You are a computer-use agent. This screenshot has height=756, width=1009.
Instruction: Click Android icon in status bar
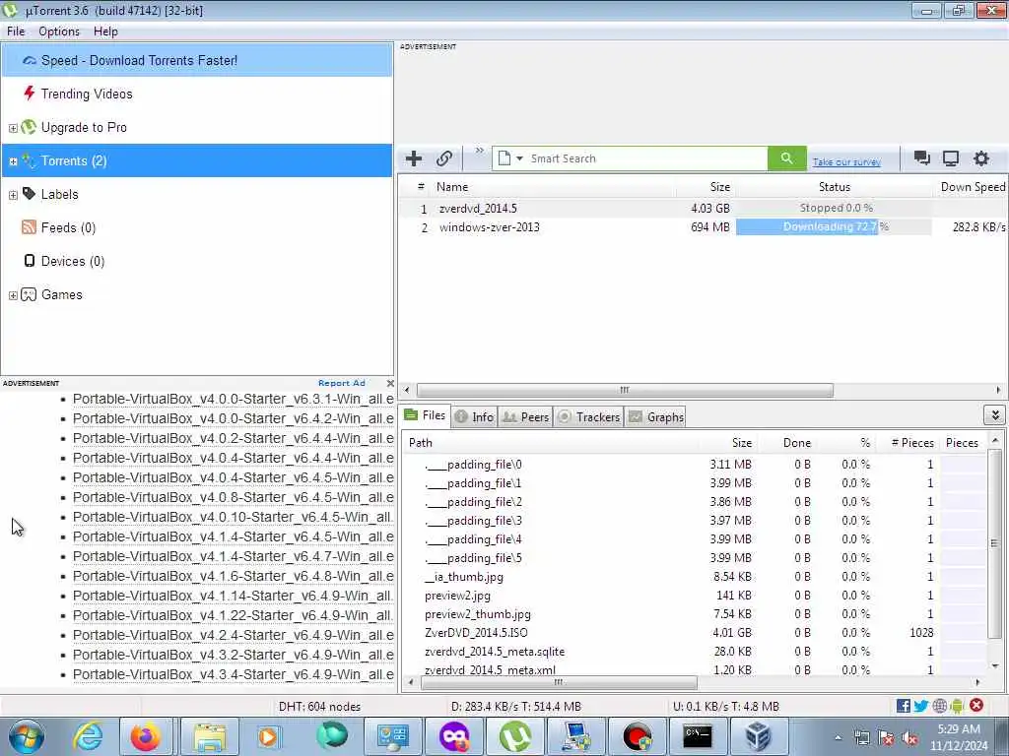click(x=957, y=706)
